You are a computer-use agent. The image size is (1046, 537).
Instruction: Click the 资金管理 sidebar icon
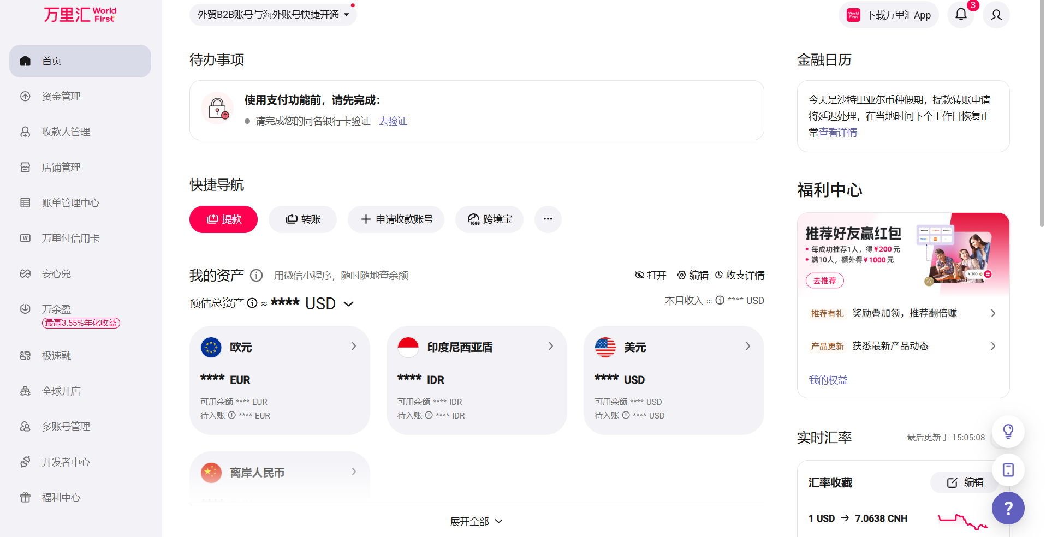25,97
